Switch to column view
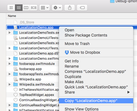This screenshot has width=137, height=111. [x=26, y=8]
